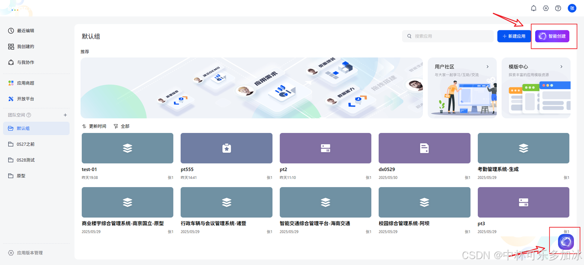Open the 更新时间 sort dropdown

94,126
